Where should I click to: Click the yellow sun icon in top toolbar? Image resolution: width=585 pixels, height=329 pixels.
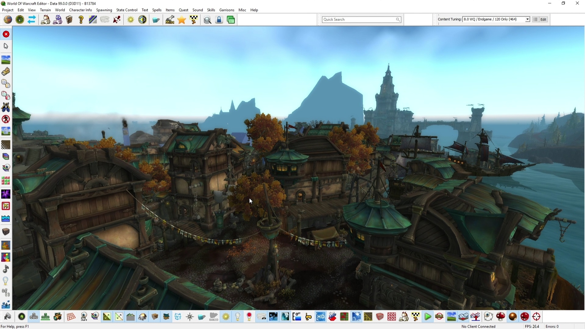(131, 20)
